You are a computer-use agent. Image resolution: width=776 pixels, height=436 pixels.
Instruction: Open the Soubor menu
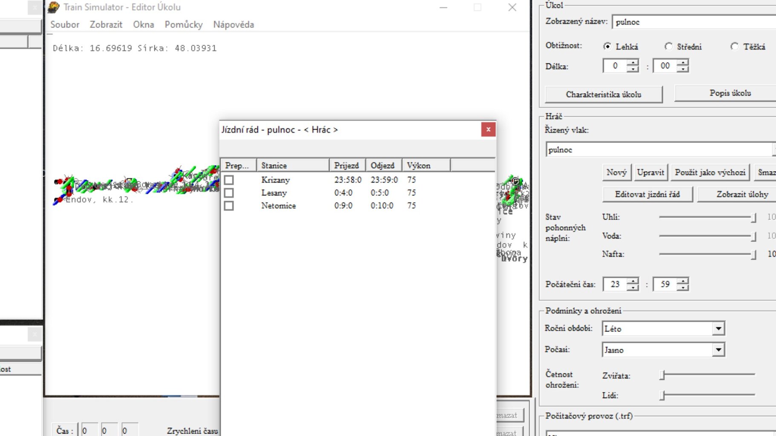(x=65, y=25)
